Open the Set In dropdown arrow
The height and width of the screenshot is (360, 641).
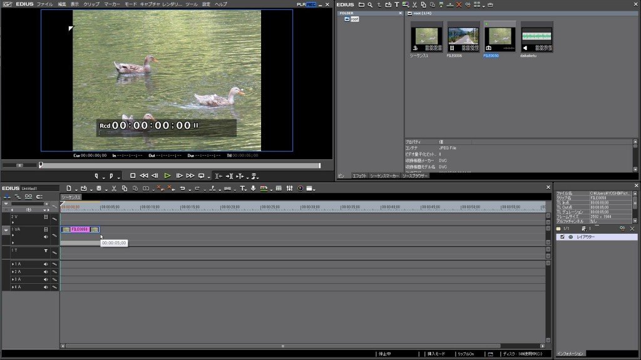[104, 178]
